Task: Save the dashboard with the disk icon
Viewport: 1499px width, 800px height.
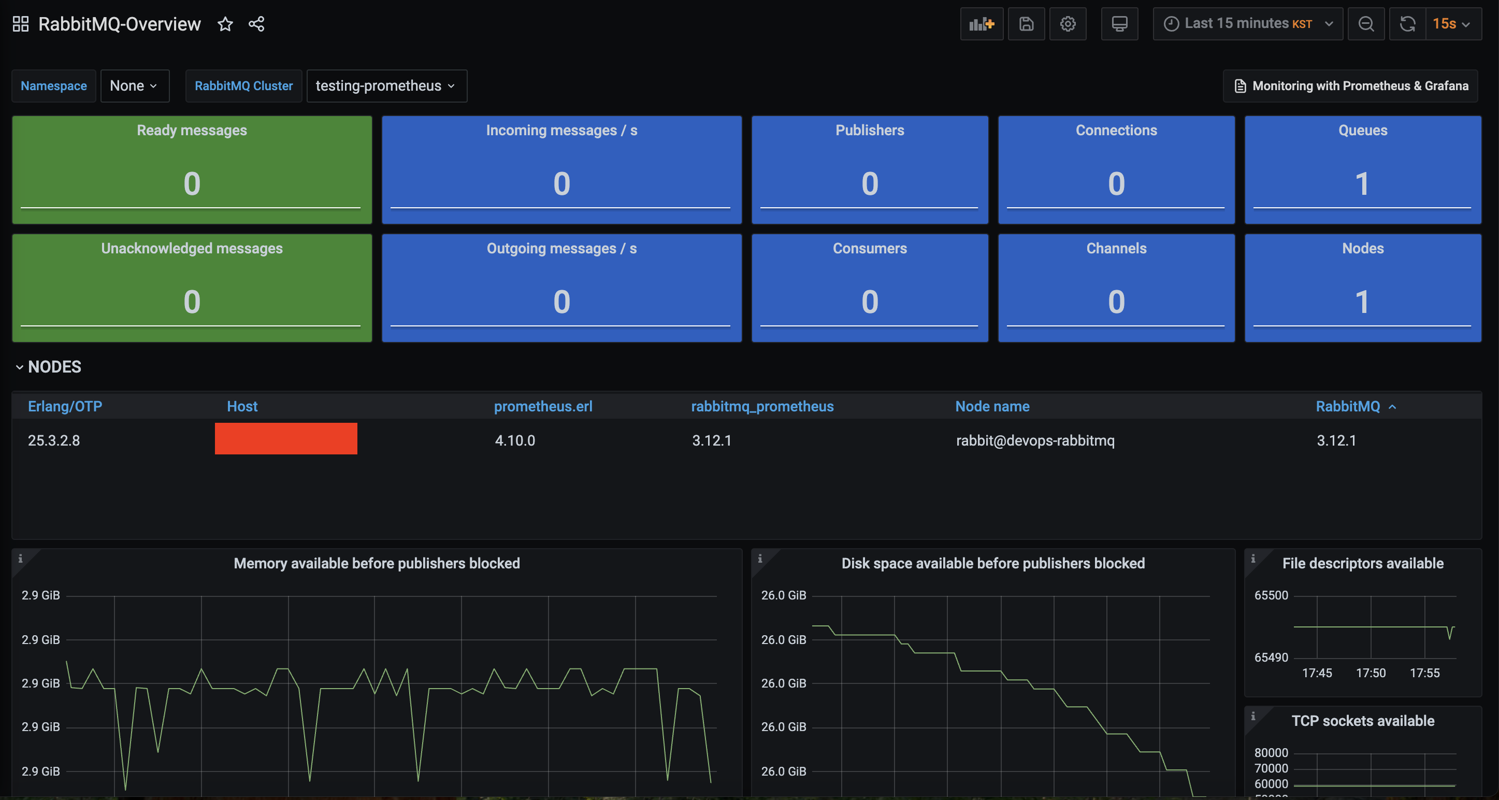Action: coord(1026,24)
